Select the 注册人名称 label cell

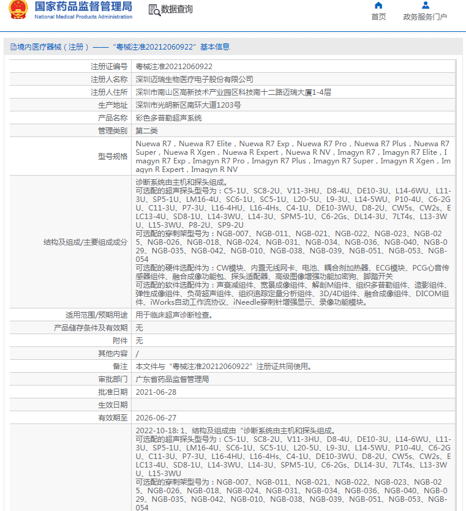(x=70, y=79)
